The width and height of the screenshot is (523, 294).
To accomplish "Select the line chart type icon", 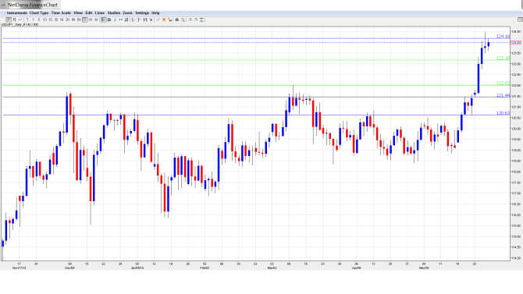I will click(x=20, y=19).
